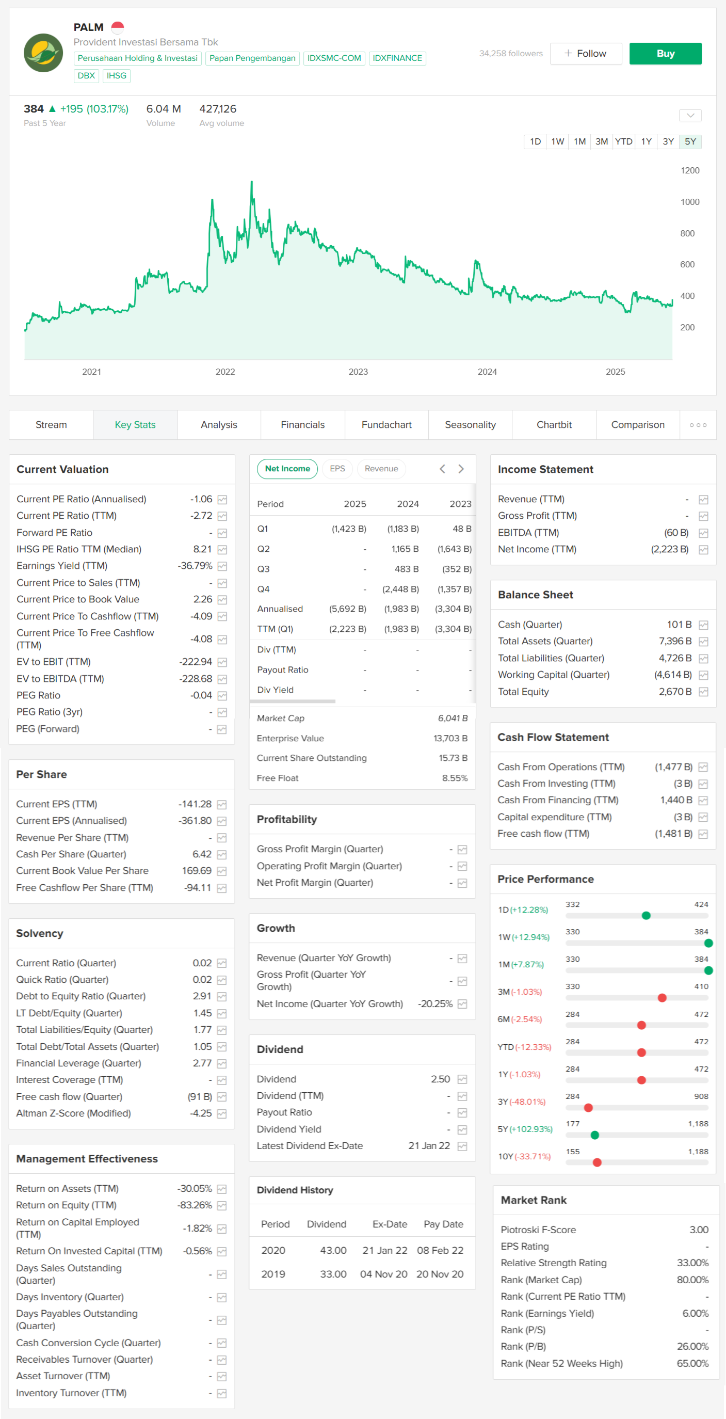This screenshot has width=726, height=1419.
Task: Click the 5-year price chart area
Action: [x=348, y=264]
